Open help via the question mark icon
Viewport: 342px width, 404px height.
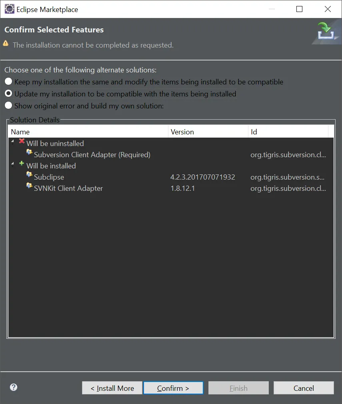tap(14, 387)
